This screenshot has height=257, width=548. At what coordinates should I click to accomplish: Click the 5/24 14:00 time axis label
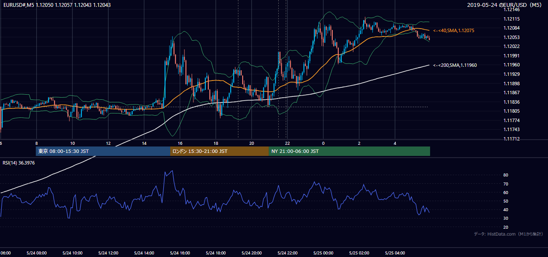(144, 253)
